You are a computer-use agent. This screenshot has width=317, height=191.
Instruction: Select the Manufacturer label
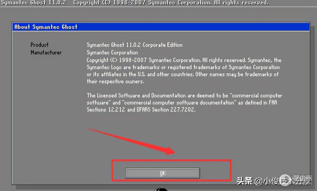(46, 53)
